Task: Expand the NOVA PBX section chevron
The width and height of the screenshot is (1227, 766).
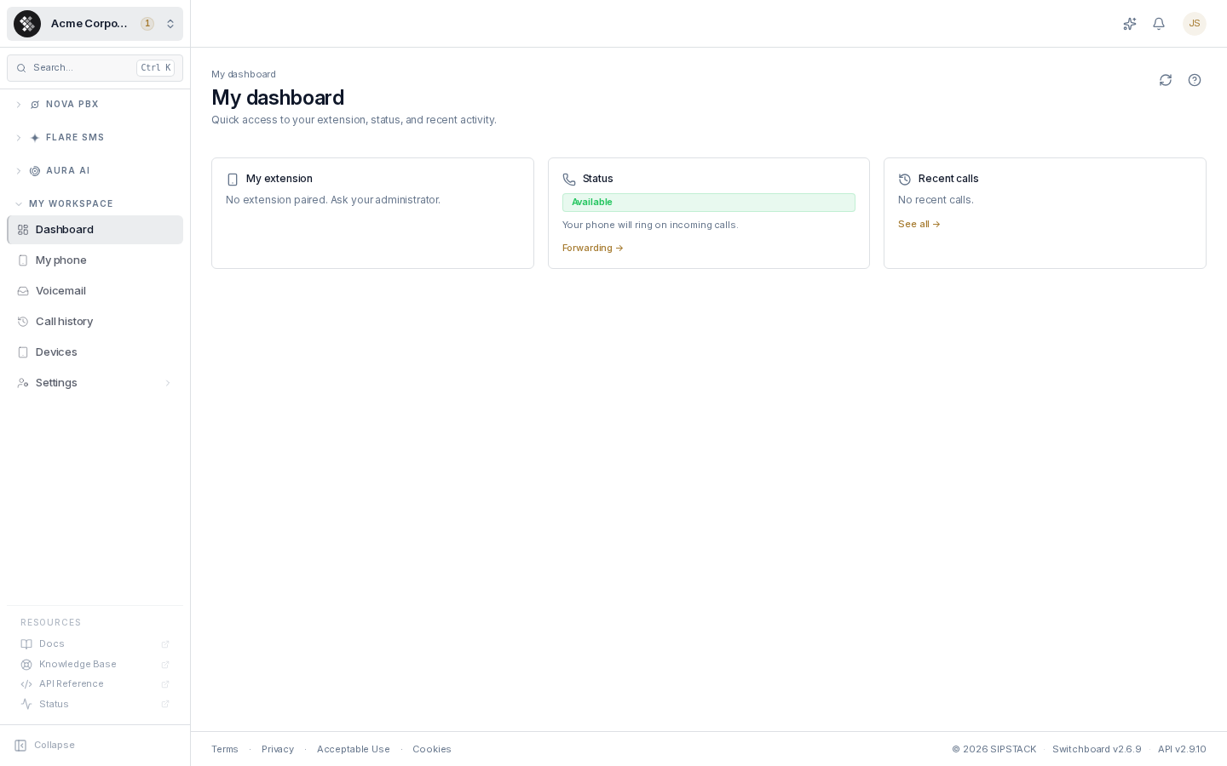Action: (19, 105)
